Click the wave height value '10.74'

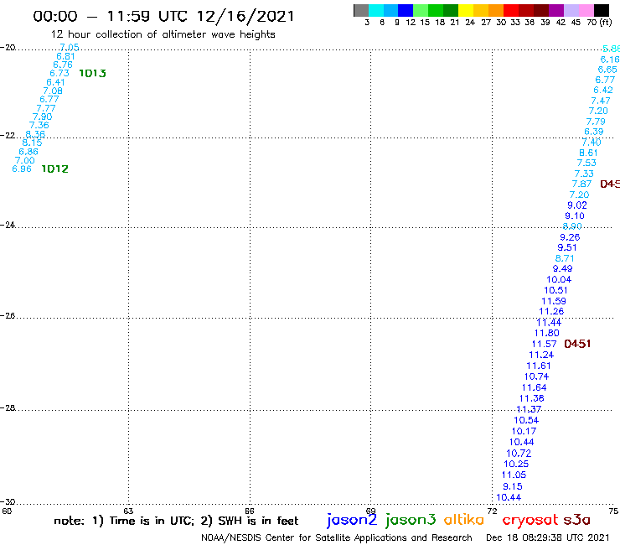click(536, 376)
